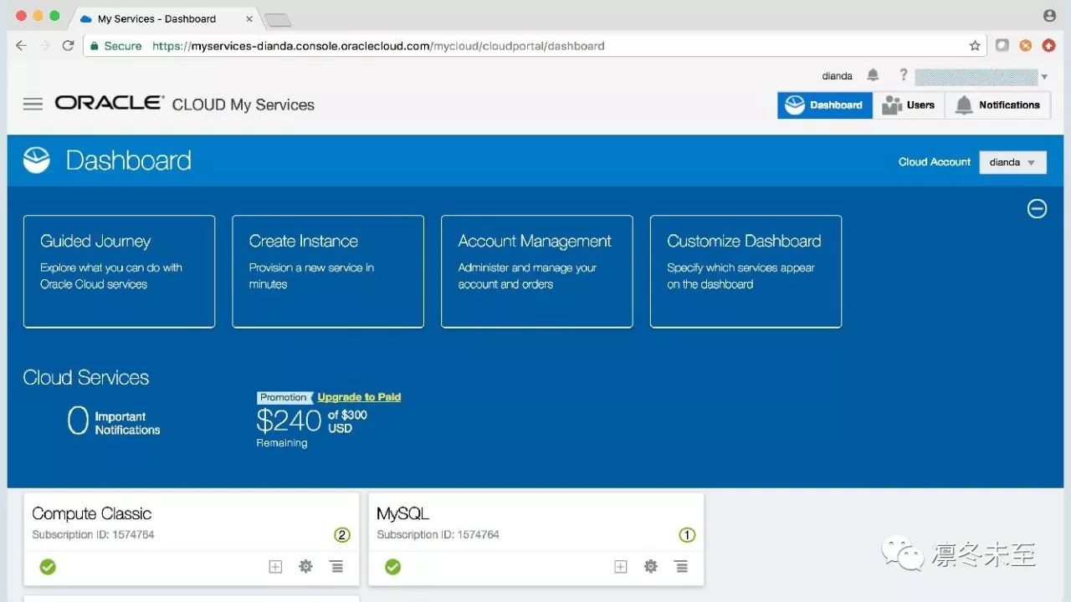
Task: Bookmark this page with the star
Action: pyautogui.click(x=975, y=46)
